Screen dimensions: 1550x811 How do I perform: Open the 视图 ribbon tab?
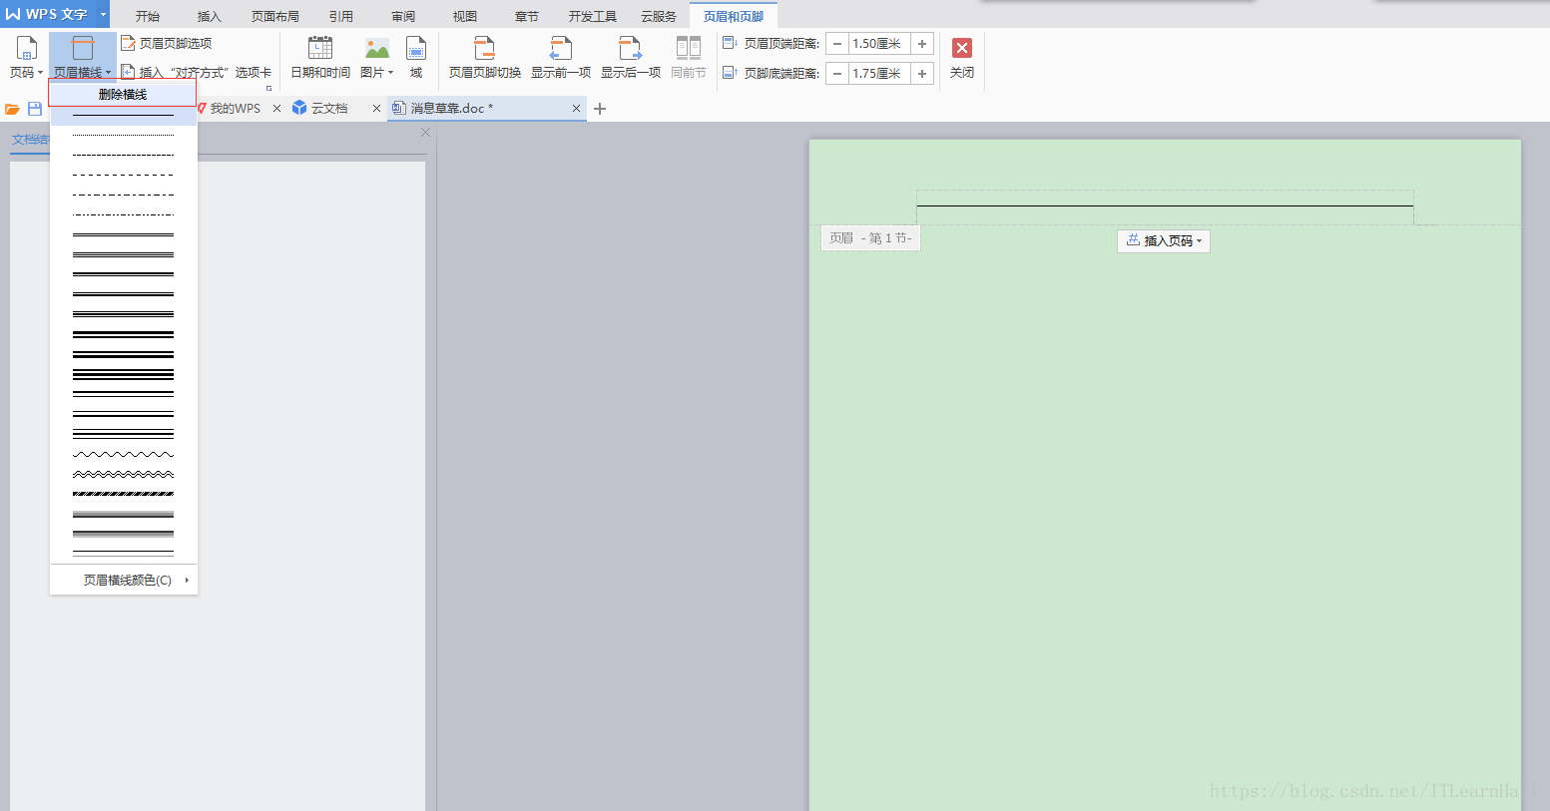point(465,16)
